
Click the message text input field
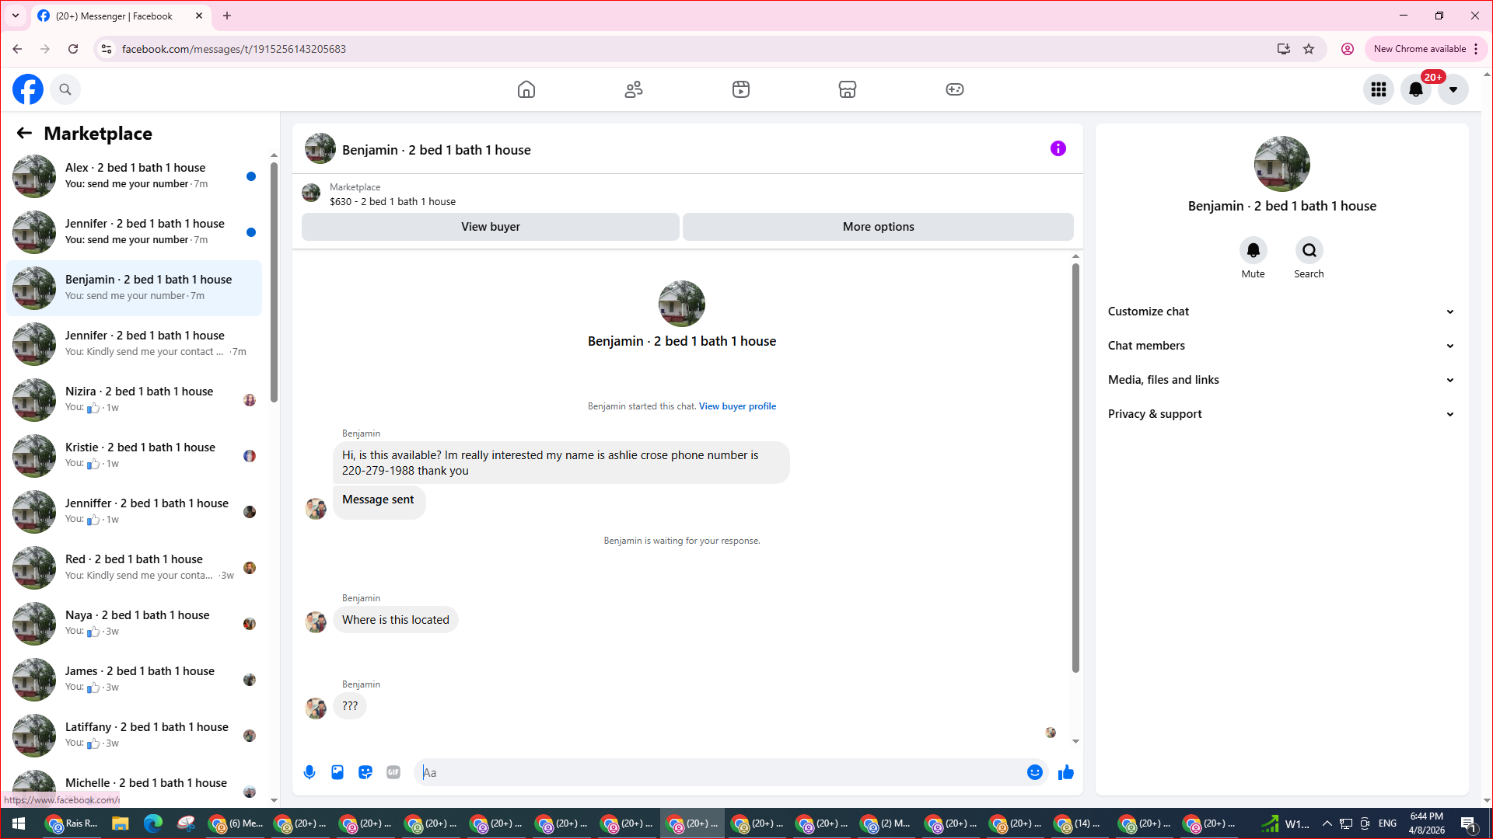723,772
